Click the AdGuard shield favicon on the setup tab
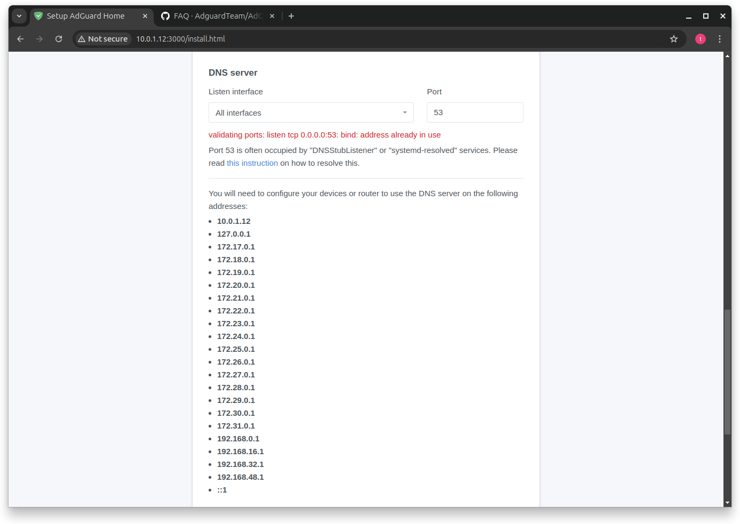The height and width of the screenshot is (524, 740). 38,16
